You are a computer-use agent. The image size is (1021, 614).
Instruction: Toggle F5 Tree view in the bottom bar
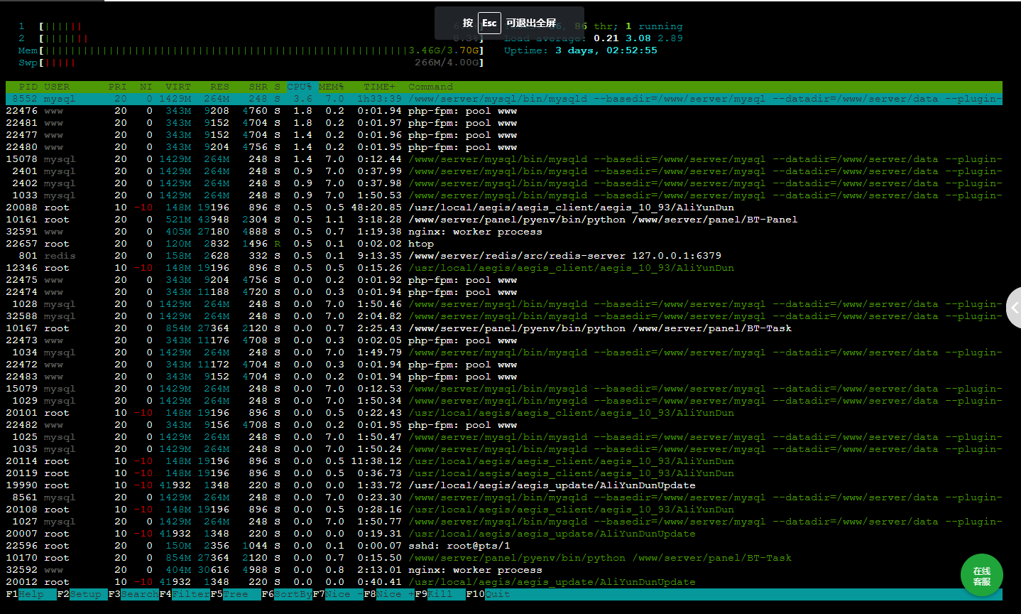[235, 594]
